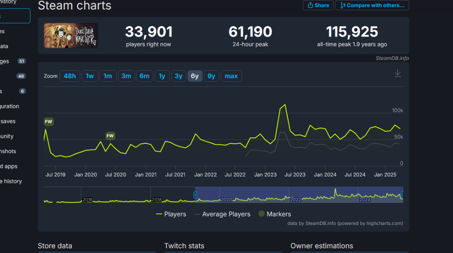This screenshot has width=453, height=253.
Task: Click the first FW marker near Jul 2019
Action: tap(48, 122)
